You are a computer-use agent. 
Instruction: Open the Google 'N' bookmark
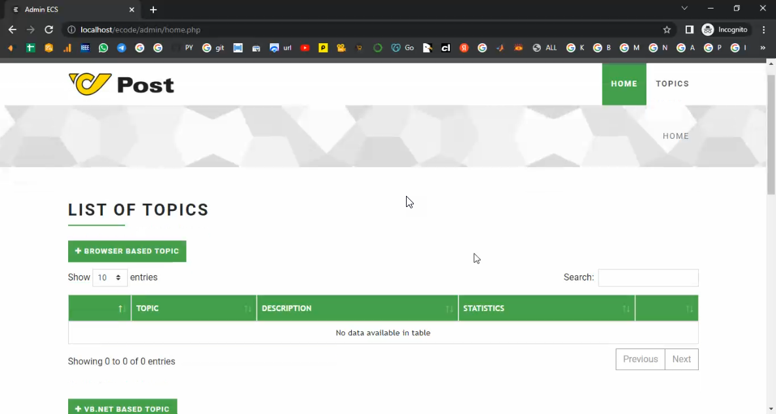pos(659,48)
